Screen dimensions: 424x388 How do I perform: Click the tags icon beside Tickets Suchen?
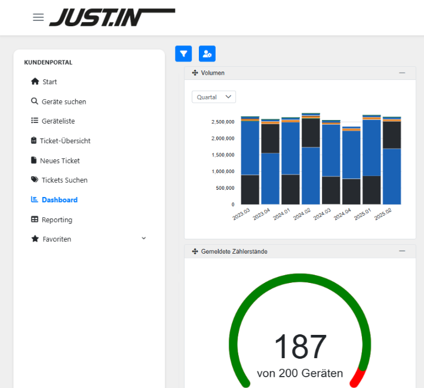tap(35, 180)
